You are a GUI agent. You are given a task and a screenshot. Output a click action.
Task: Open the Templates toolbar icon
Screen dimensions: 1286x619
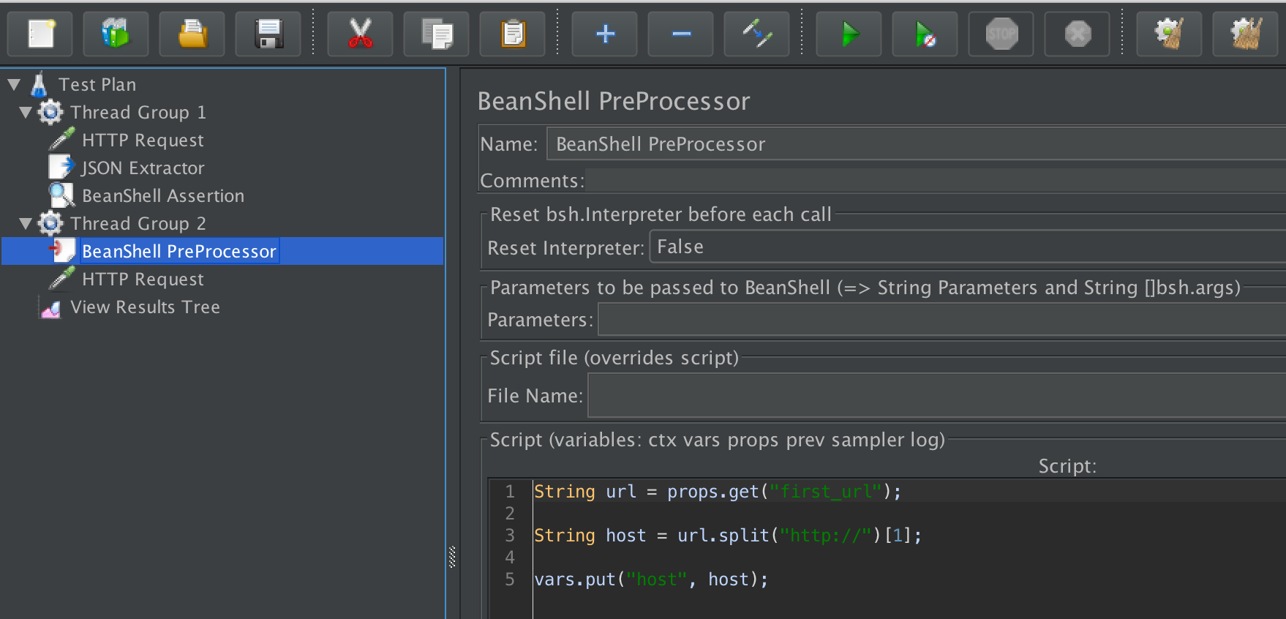pyautogui.click(x=116, y=34)
